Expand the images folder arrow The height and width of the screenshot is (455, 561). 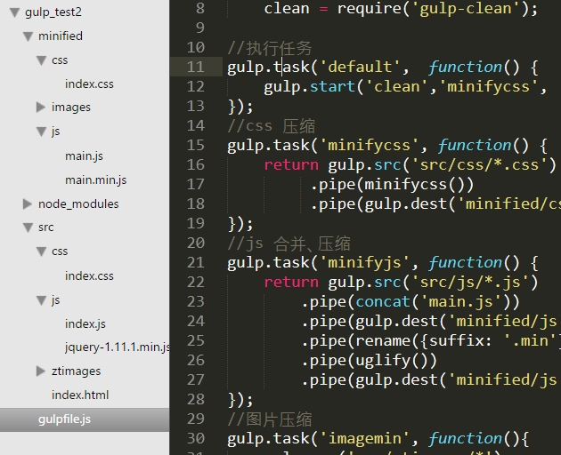(x=41, y=108)
